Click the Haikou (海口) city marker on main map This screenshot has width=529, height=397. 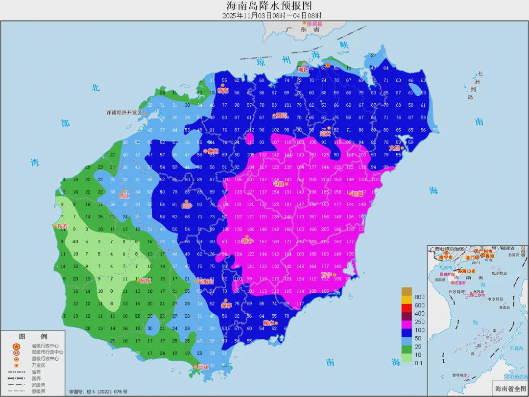point(304,64)
